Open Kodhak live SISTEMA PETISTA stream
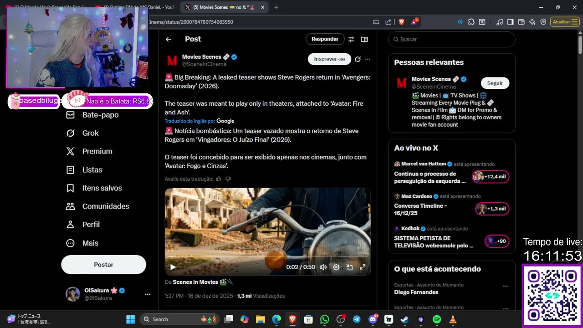Viewport: 583px width, 328px height. coord(451,237)
